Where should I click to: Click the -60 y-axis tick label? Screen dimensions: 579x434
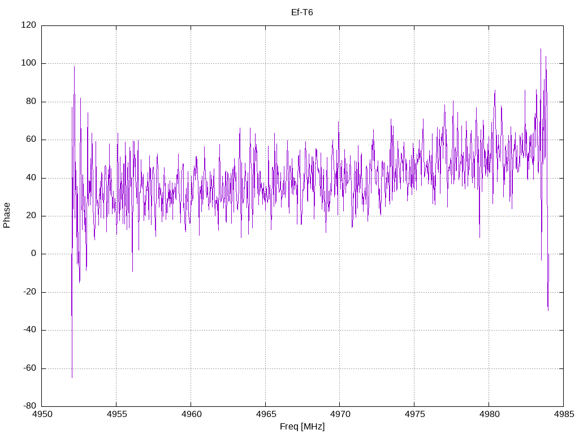(x=29, y=368)
